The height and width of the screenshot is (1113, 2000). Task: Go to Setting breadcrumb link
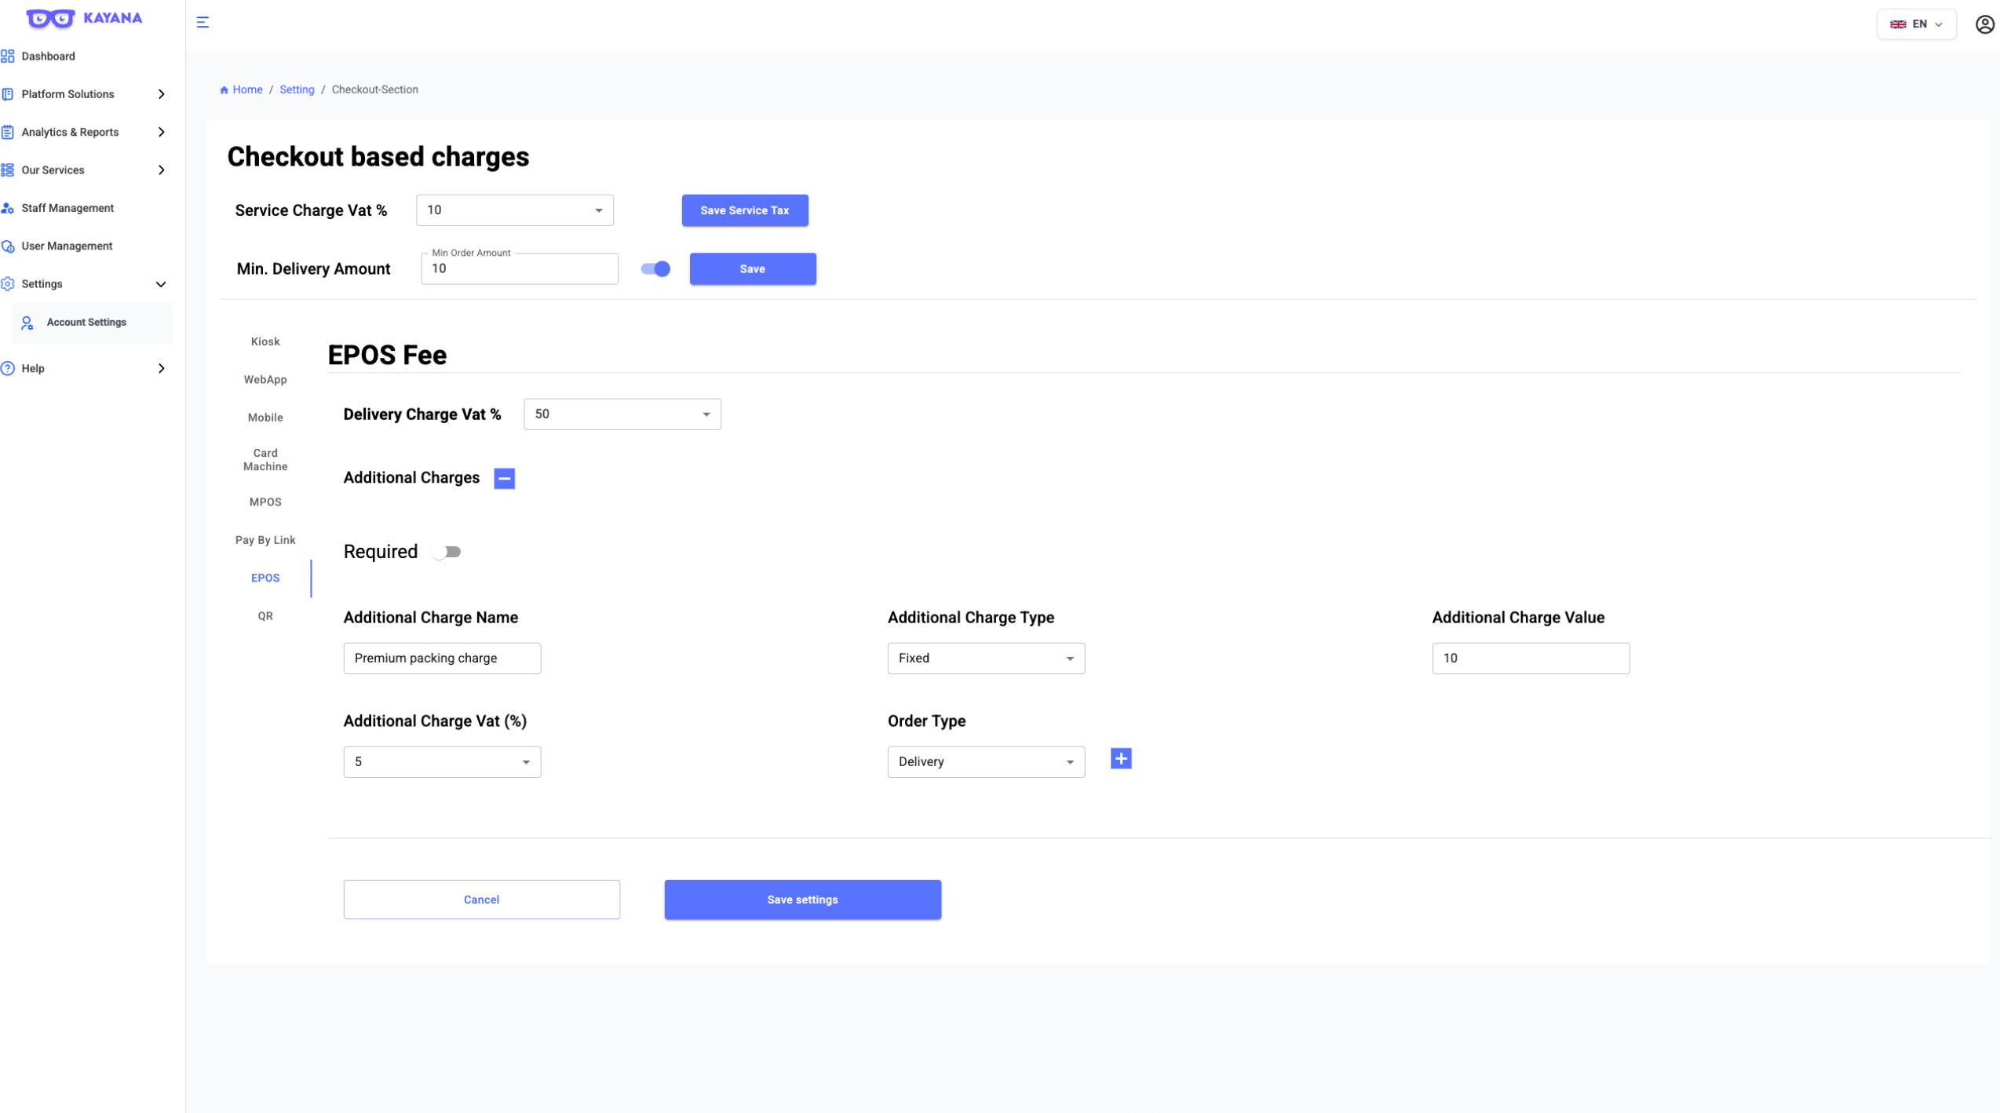click(x=297, y=89)
